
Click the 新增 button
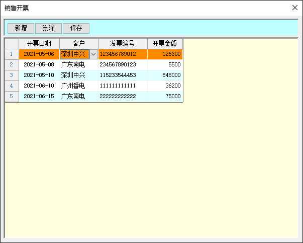pyautogui.click(x=21, y=28)
